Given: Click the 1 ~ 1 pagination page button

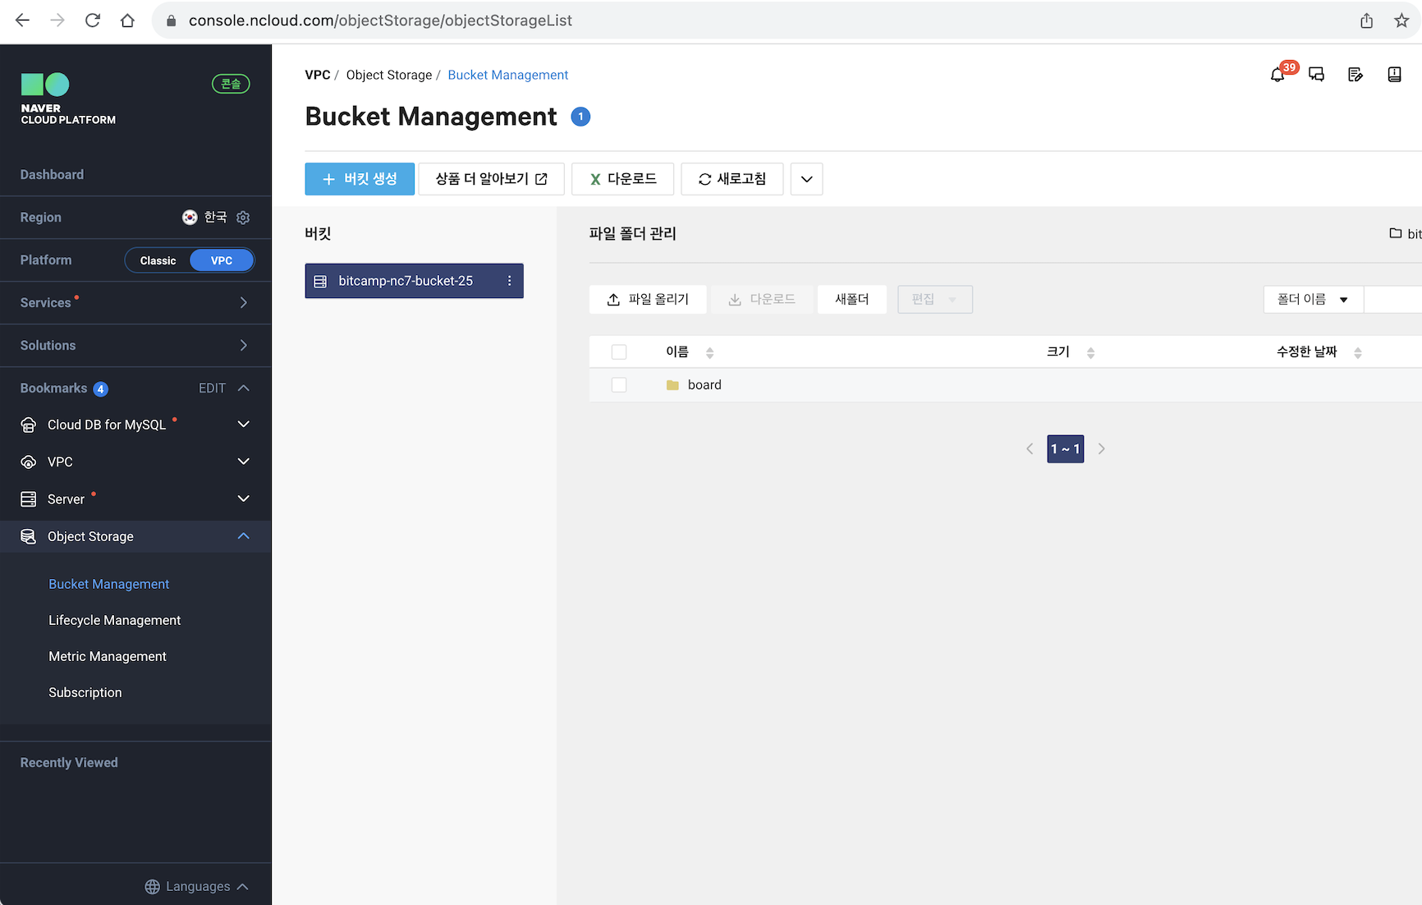Looking at the screenshot, I should [1066, 449].
